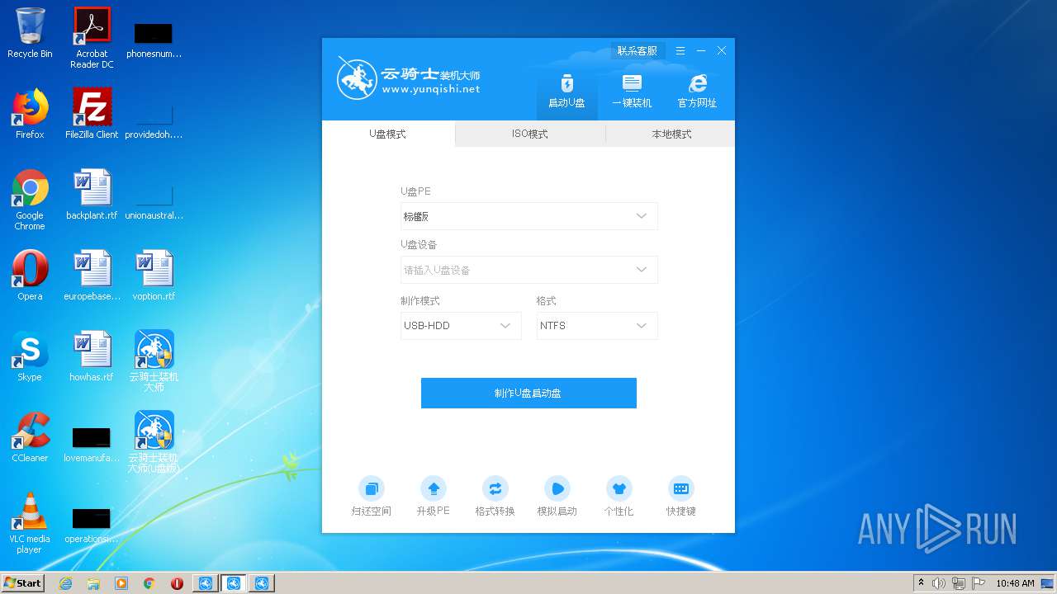Image resolution: width=1057 pixels, height=594 pixels.
Task: Open the 归还空间 restore space tool
Action: pos(371,497)
